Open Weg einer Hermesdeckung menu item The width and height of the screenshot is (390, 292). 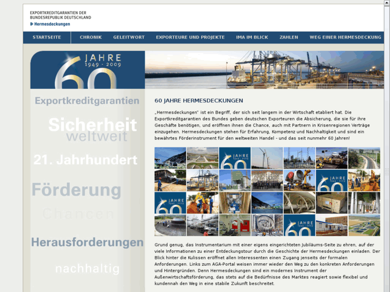(345, 38)
